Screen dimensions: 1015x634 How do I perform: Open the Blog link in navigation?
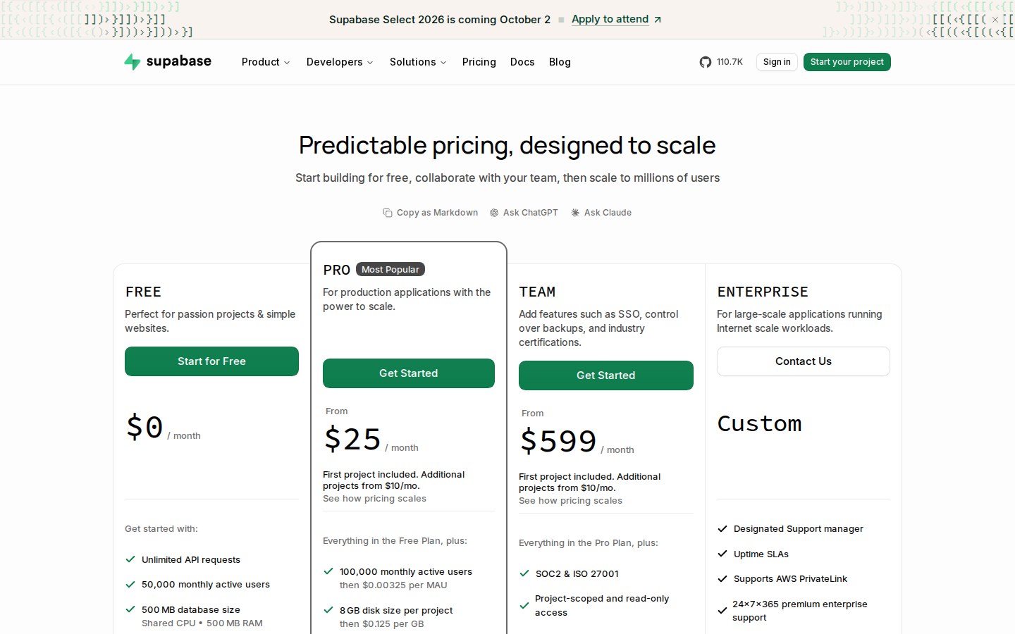pos(560,62)
